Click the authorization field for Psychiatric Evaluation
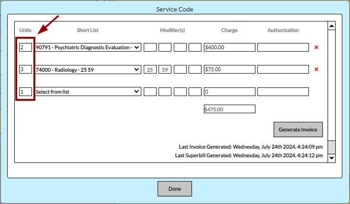 [283, 47]
